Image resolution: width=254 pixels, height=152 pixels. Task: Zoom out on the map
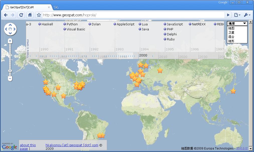pyautogui.click(x=10, y=79)
